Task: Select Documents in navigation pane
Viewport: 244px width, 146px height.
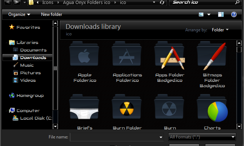Action: (33, 50)
